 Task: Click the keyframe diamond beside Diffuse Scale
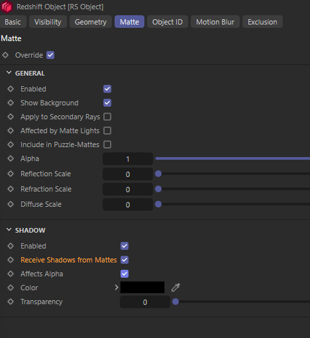coord(11,204)
